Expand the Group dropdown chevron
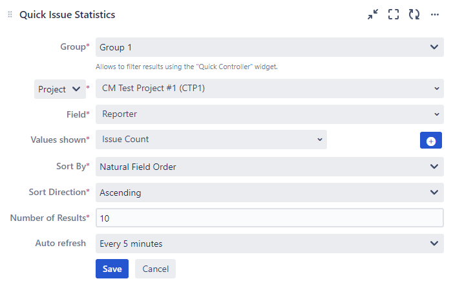 click(x=434, y=47)
